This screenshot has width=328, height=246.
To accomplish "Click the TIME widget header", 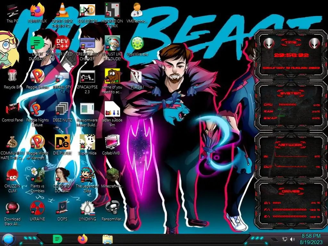I will 291,43.
